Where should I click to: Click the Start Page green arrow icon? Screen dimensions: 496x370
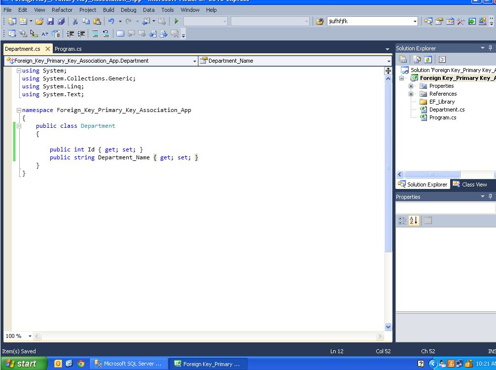pyautogui.click(x=471, y=21)
